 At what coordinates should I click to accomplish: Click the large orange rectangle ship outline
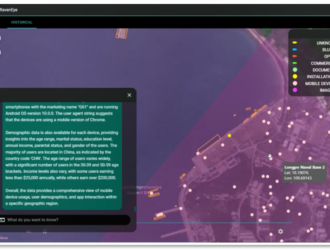click(209, 144)
